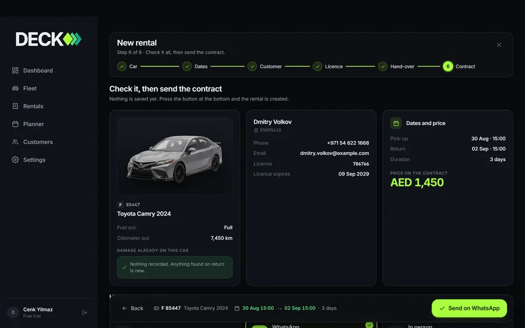Jump to the Licence step
The image size is (525, 328).
328,67
